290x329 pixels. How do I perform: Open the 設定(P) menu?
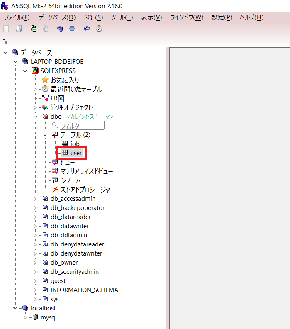(222, 17)
